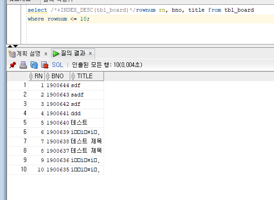274x200 pixels.
Task: Click the 'sdf' title in row 3
Action: click(87, 104)
